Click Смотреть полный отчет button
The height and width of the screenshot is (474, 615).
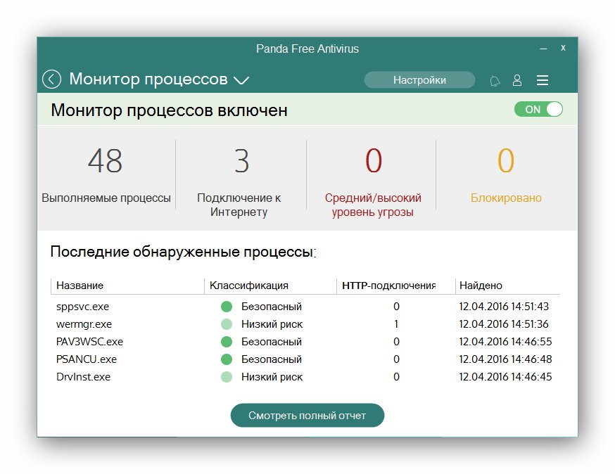coord(307,415)
